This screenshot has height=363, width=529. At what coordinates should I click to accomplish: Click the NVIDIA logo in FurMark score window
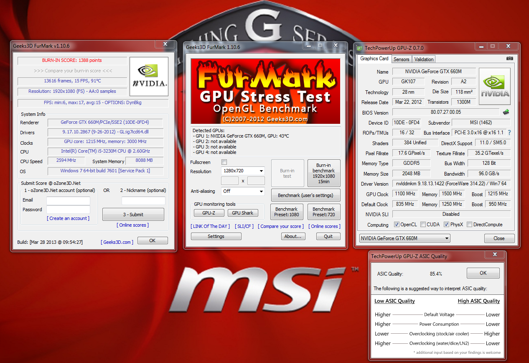(149, 77)
